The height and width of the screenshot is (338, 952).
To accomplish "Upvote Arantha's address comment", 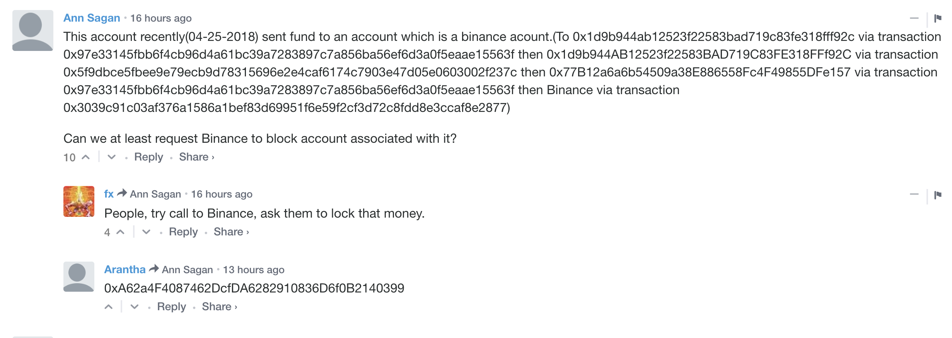I will click(x=109, y=307).
